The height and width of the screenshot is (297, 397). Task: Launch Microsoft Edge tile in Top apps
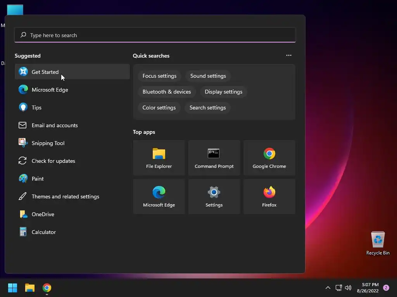pyautogui.click(x=159, y=196)
